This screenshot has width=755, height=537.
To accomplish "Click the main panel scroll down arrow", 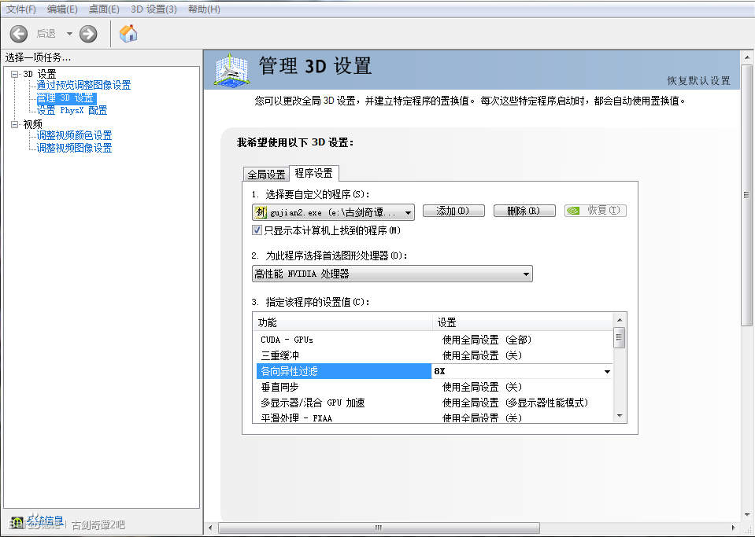I will click(x=747, y=515).
